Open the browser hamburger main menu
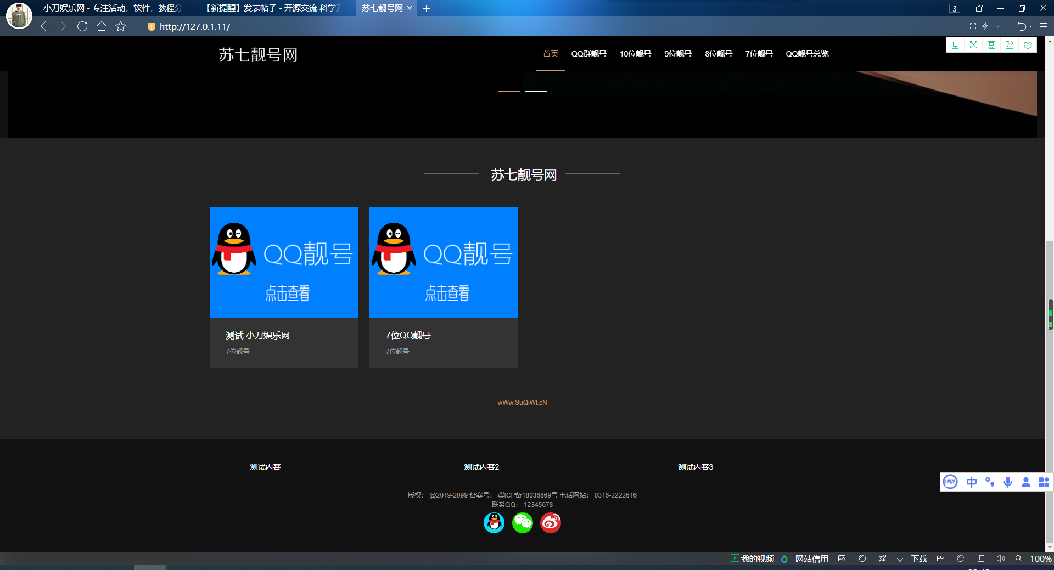This screenshot has width=1054, height=570. pyautogui.click(x=1044, y=26)
